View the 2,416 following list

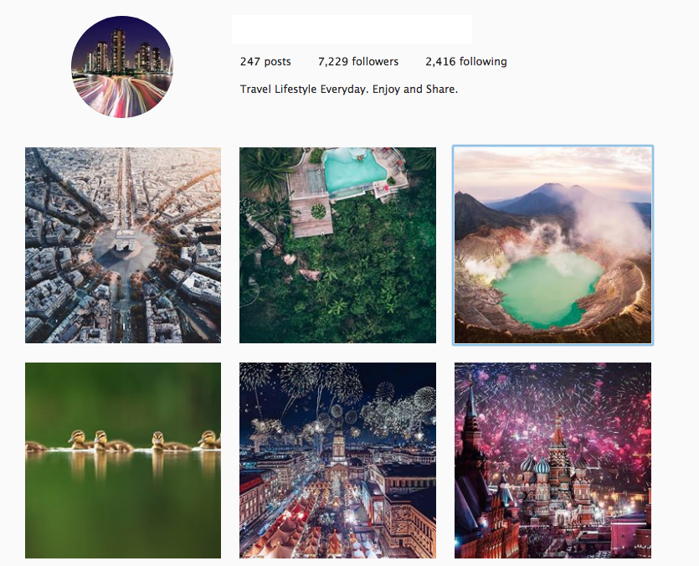[465, 62]
